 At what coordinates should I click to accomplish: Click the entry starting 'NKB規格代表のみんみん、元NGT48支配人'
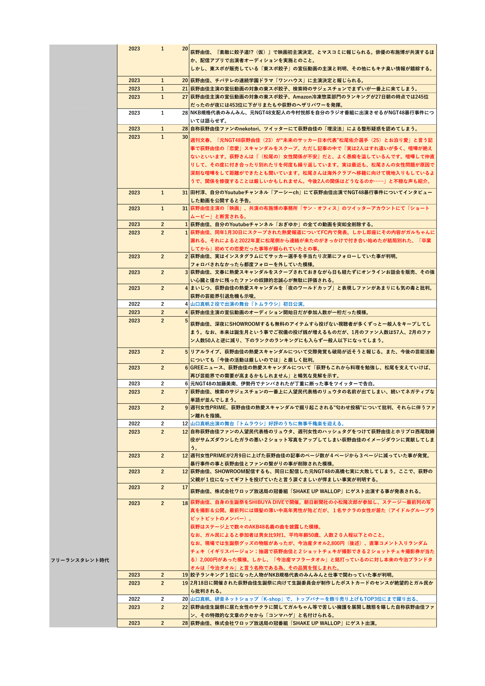coord(312,116)
